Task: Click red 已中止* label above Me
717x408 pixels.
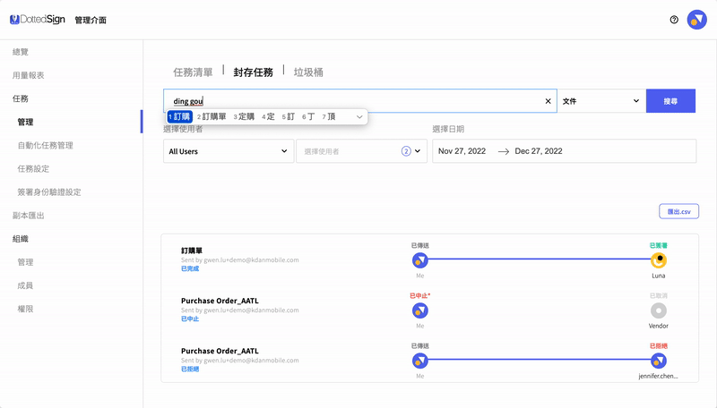Action: tap(420, 296)
